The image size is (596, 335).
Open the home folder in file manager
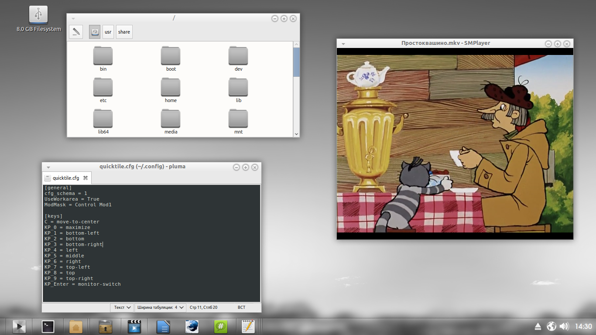[x=171, y=90]
